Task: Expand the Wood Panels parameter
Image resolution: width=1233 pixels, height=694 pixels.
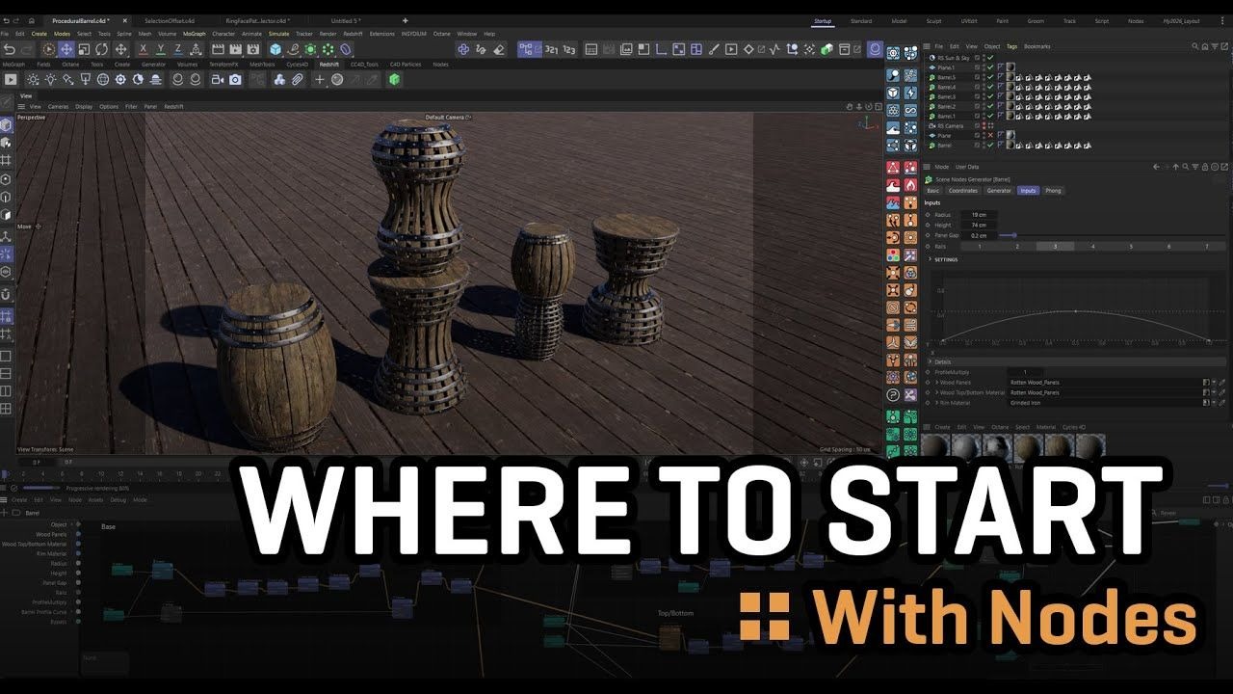Action: (x=936, y=383)
